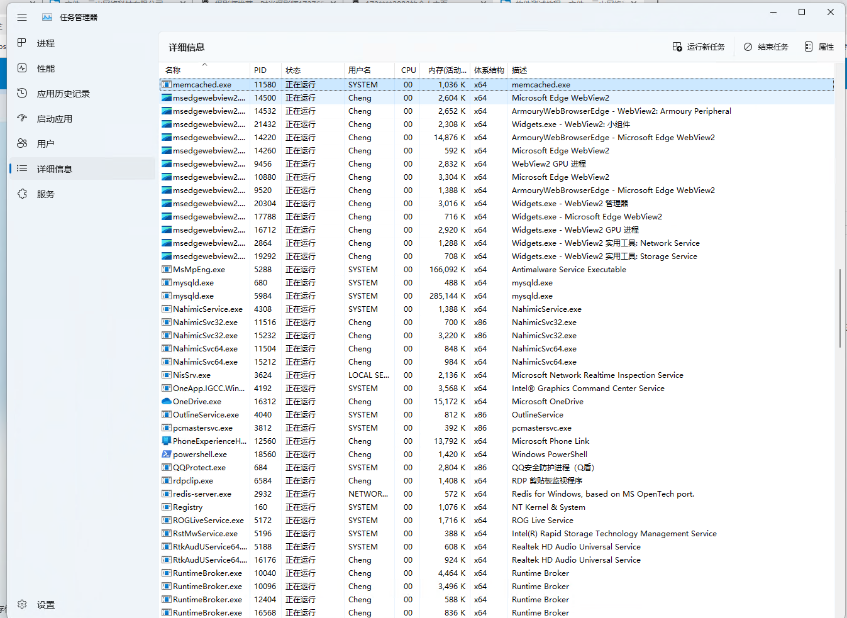Screen dimensions: 847x618
Task: Open the 服务 (Services) page
Action: pos(45,194)
